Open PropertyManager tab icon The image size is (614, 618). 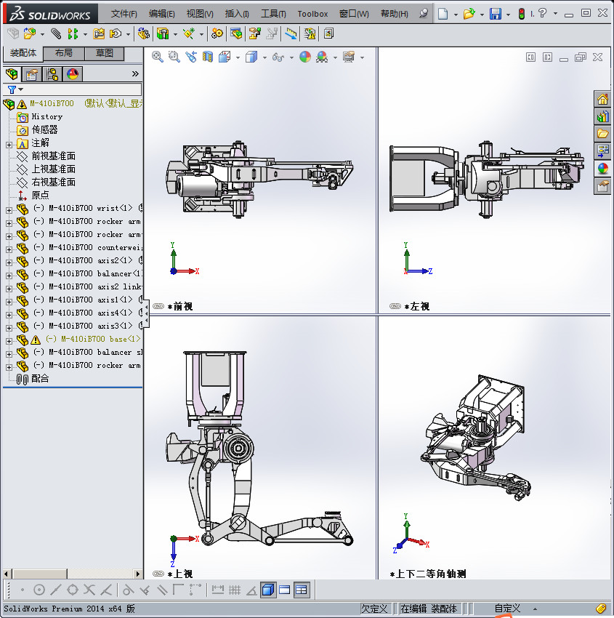pyautogui.click(x=32, y=74)
